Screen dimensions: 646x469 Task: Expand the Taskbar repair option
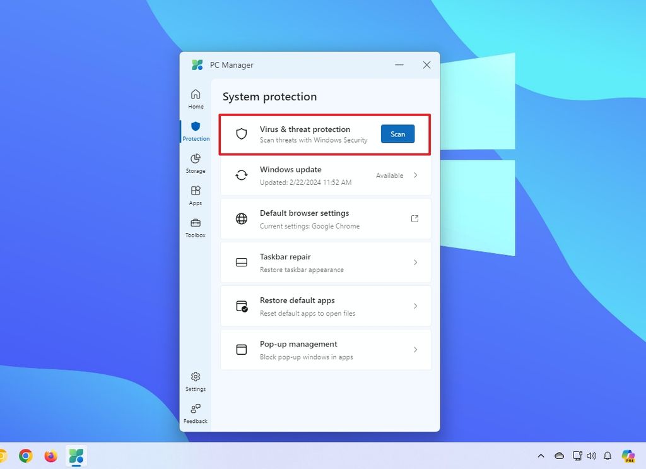click(x=416, y=263)
